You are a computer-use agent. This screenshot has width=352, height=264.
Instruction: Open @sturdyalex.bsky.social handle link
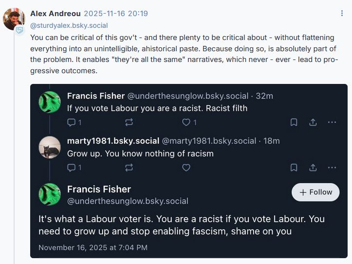(x=69, y=25)
